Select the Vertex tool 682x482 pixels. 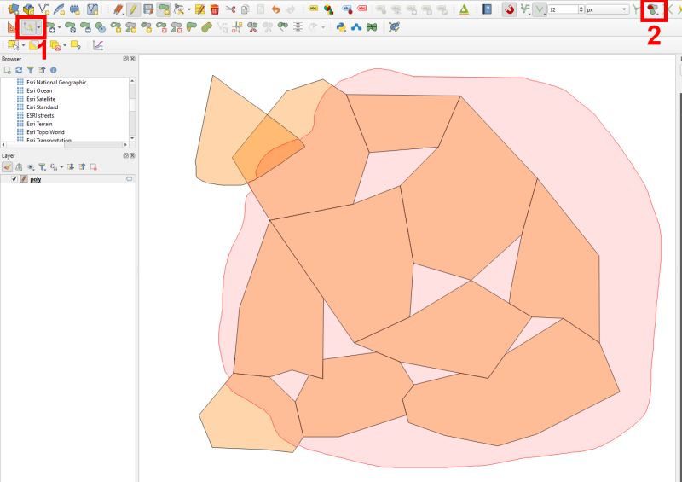178,9
